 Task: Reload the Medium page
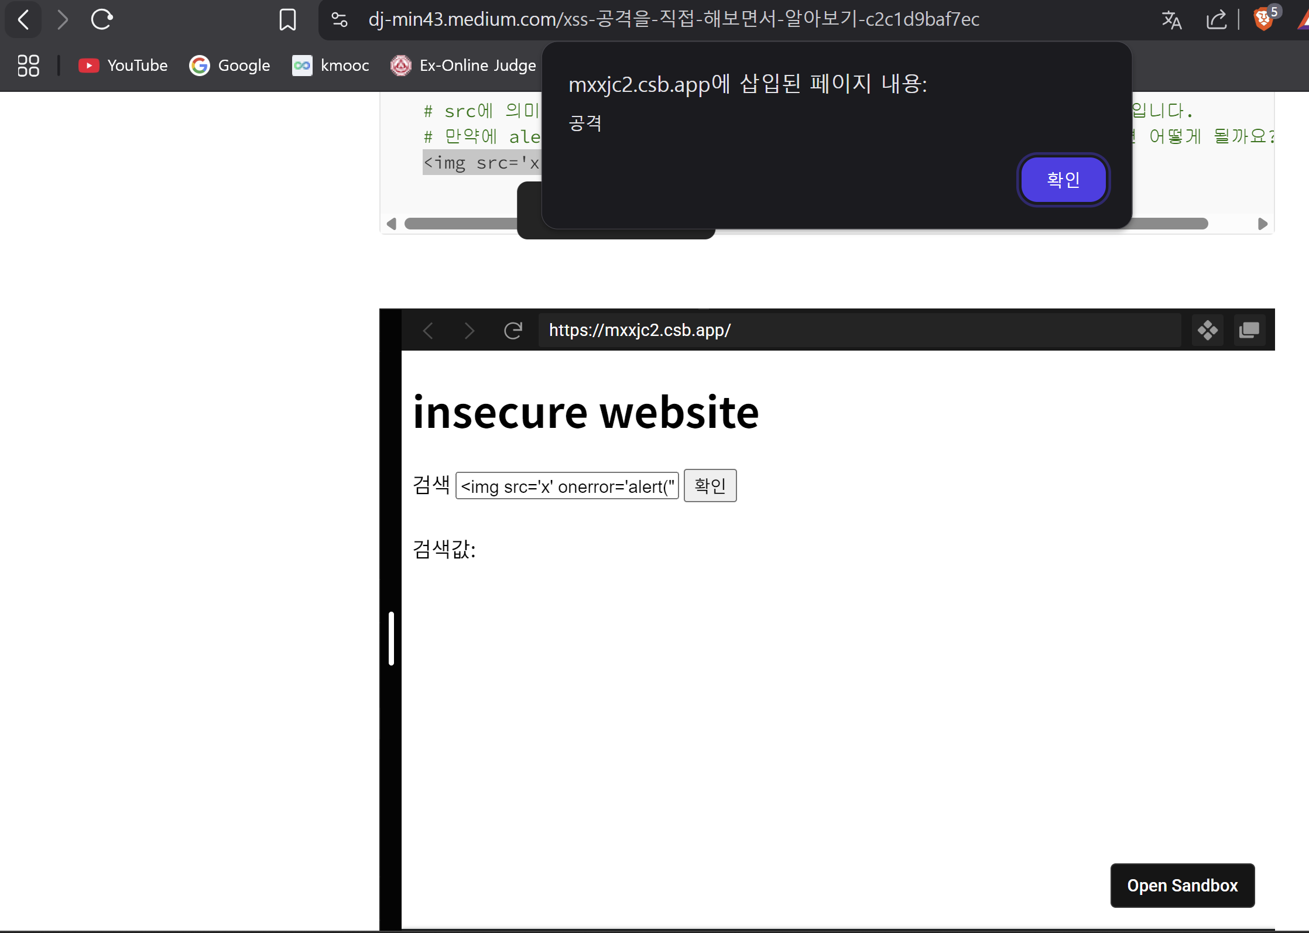[102, 19]
